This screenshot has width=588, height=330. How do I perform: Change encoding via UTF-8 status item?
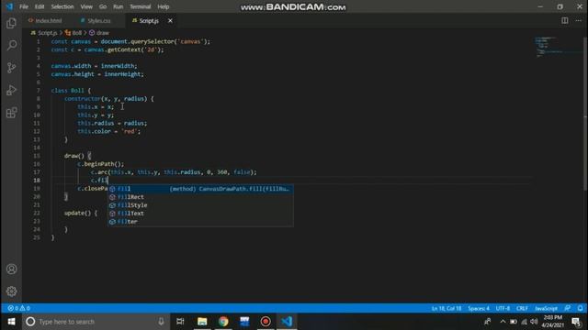[x=503, y=308]
